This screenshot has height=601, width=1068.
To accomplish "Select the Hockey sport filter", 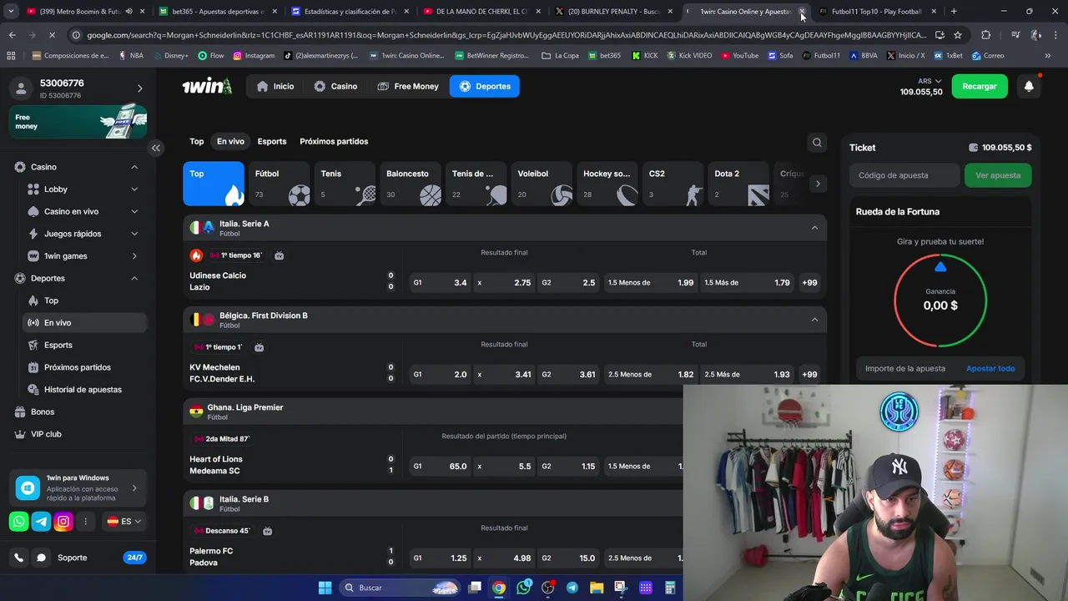I will (608, 184).
